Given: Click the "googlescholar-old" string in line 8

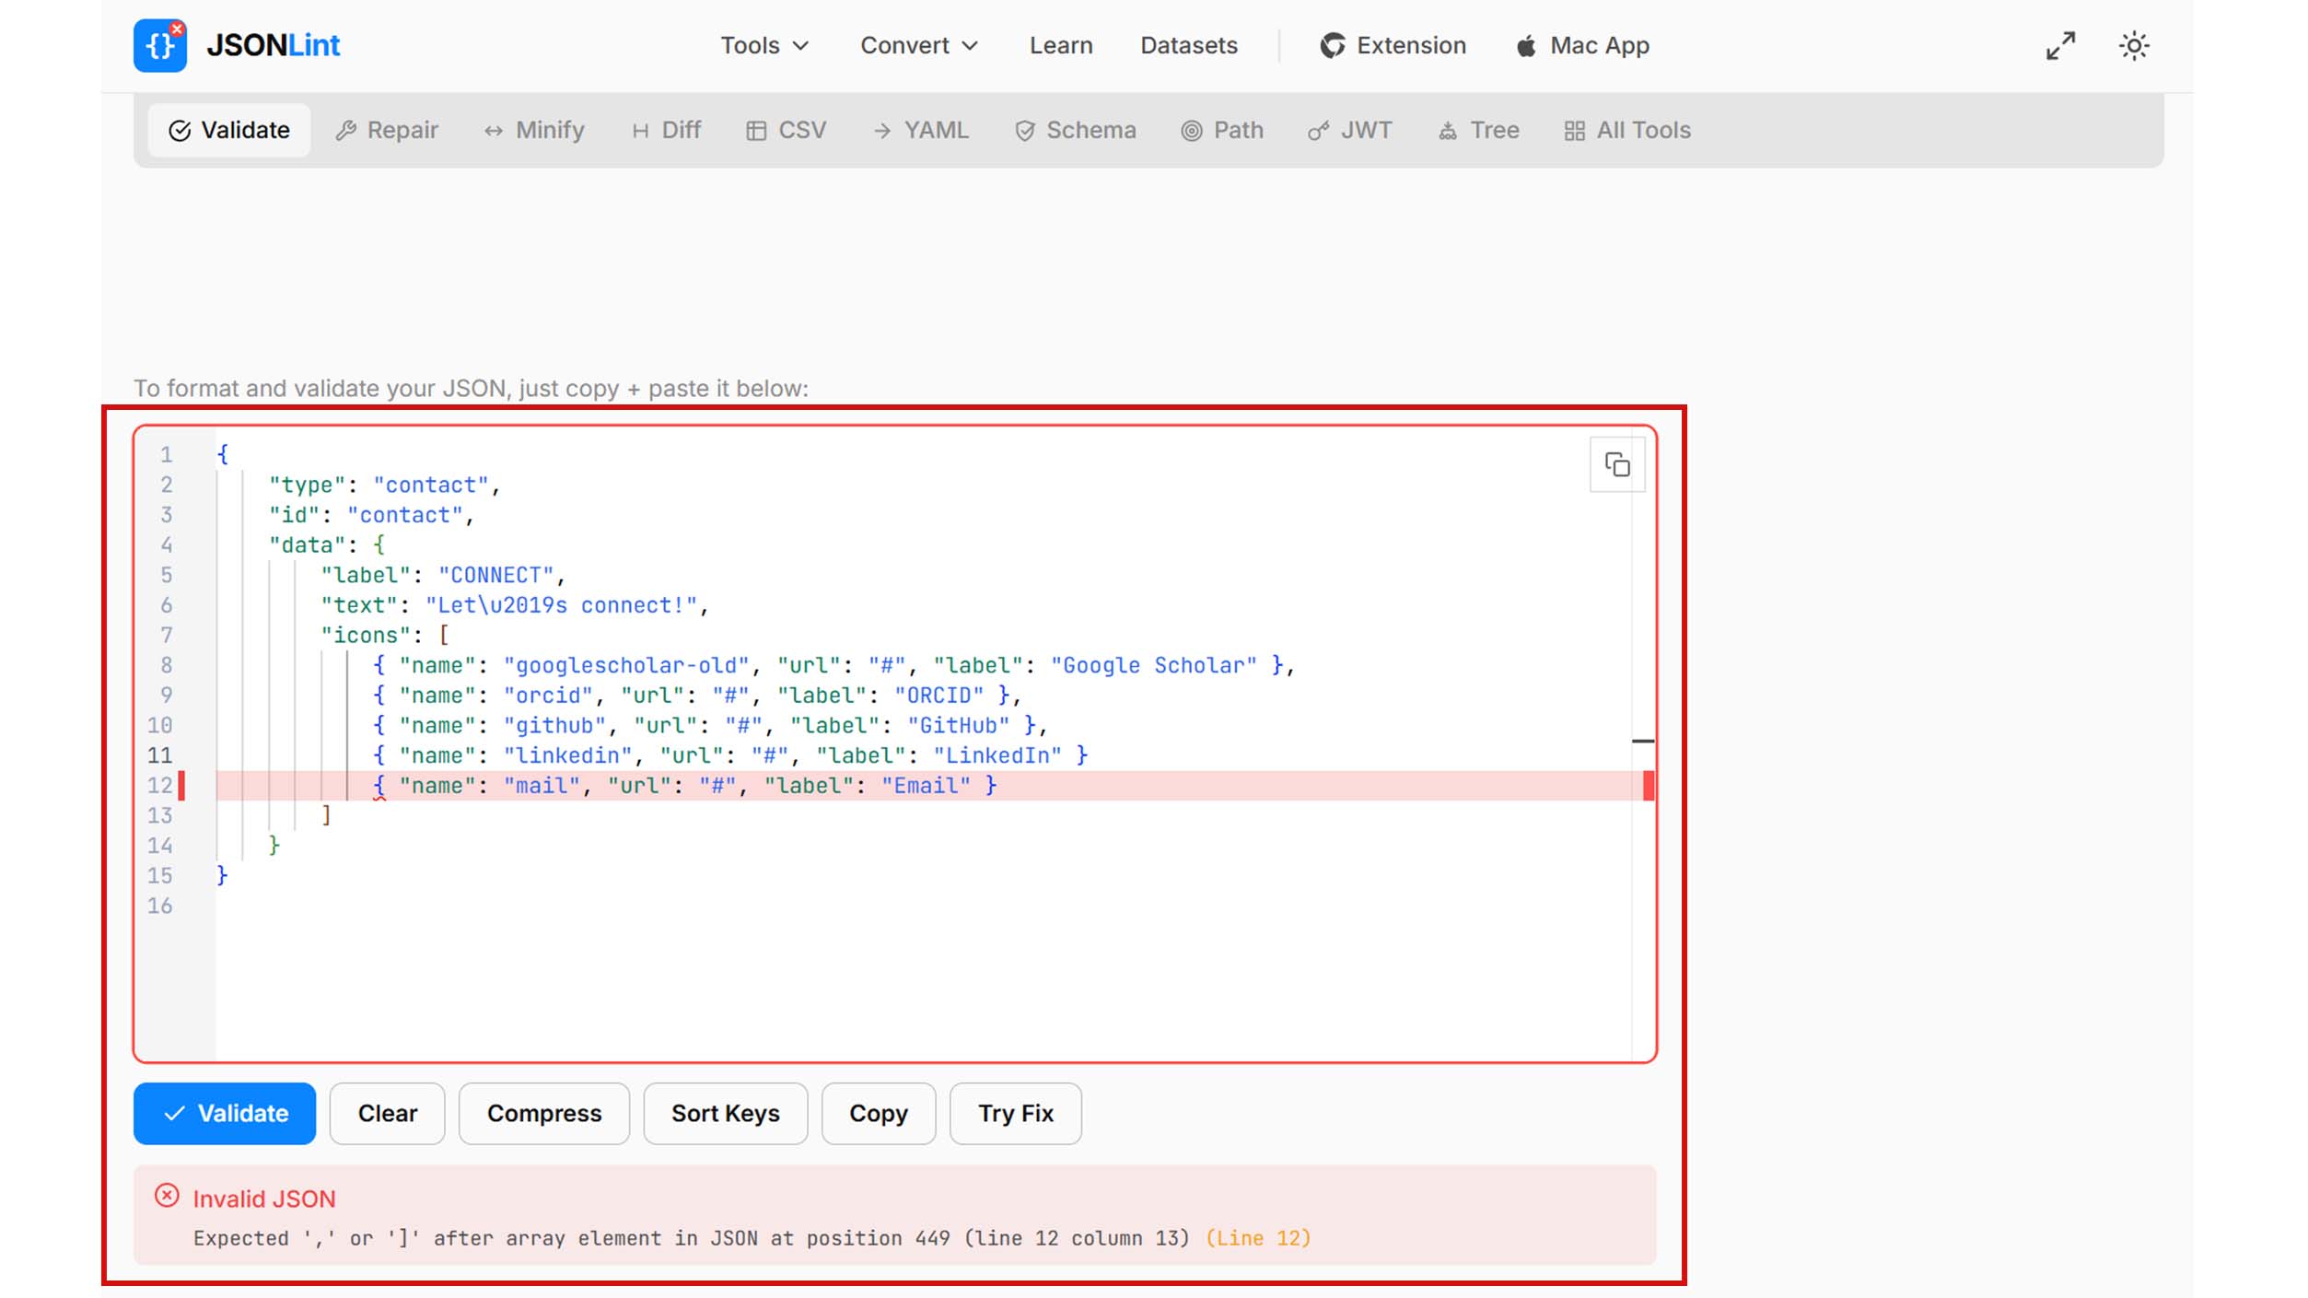Looking at the screenshot, I should [627, 665].
